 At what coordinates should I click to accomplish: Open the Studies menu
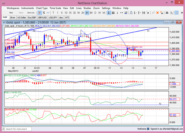(87, 8)
